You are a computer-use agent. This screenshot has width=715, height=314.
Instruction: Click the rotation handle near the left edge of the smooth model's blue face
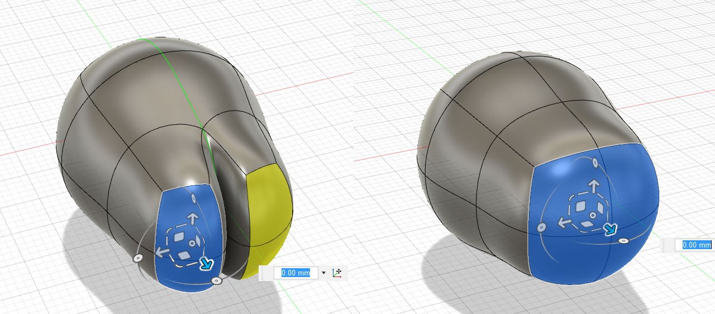pyautogui.click(x=541, y=227)
